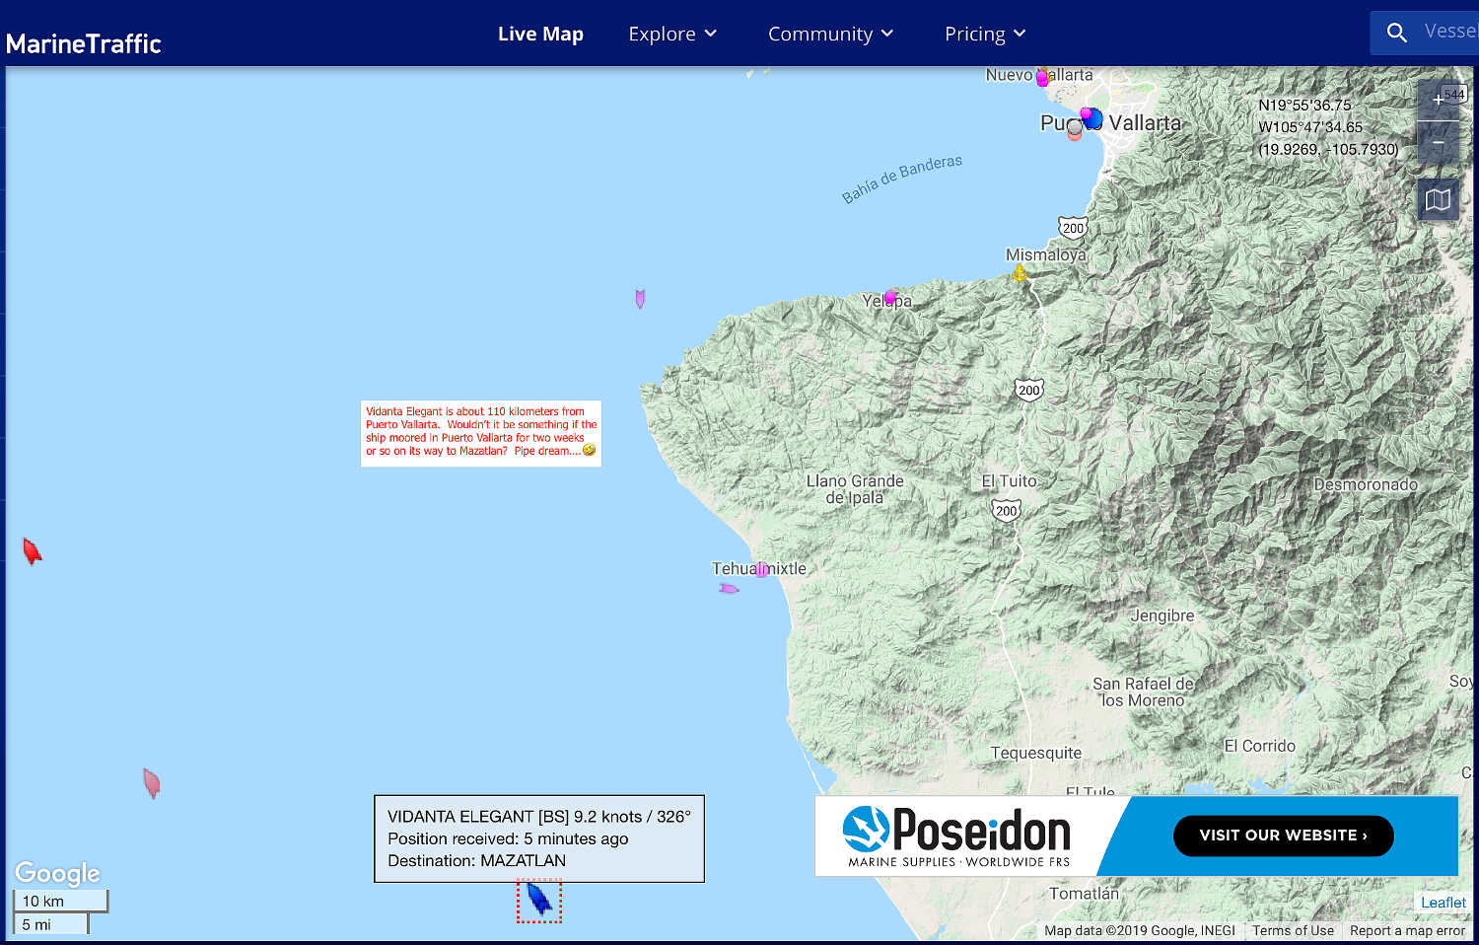Expand the Pricing dropdown menu

(x=985, y=34)
